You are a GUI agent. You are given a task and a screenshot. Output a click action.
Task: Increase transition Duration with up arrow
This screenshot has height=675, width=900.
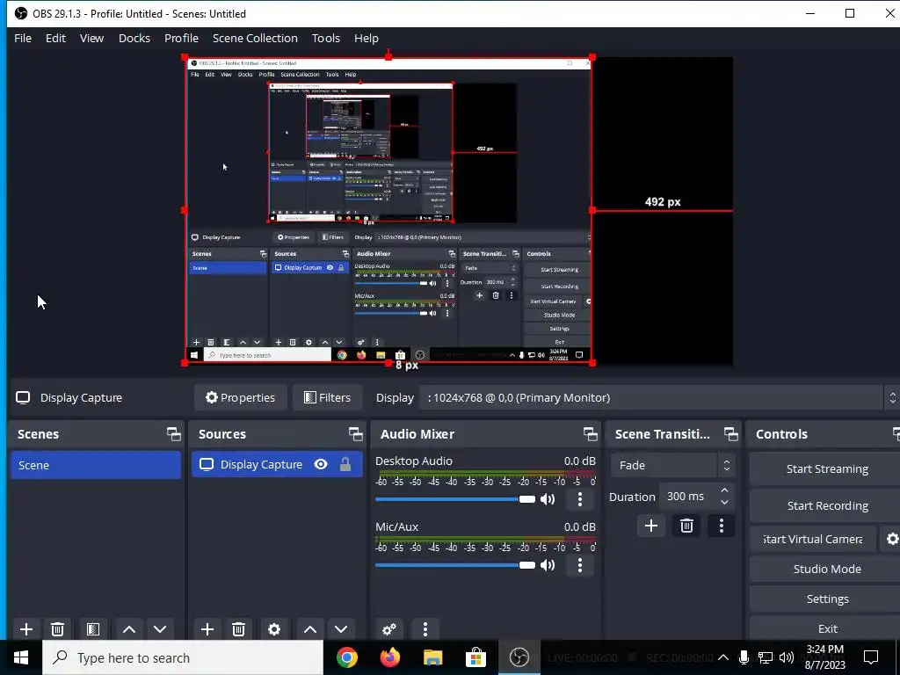click(724, 490)
